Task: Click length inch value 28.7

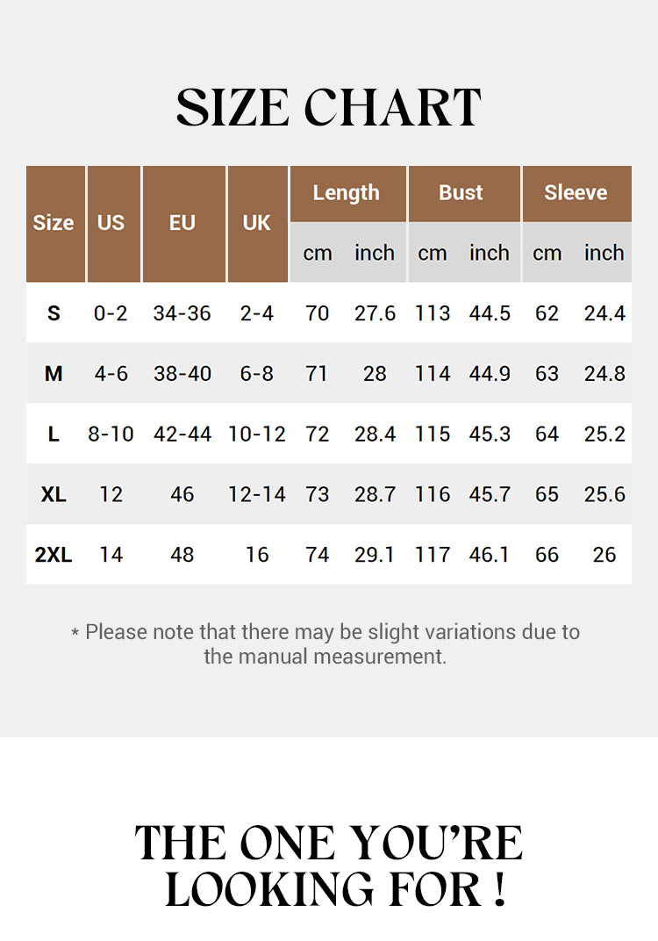Action: click(x=375, y=495)
